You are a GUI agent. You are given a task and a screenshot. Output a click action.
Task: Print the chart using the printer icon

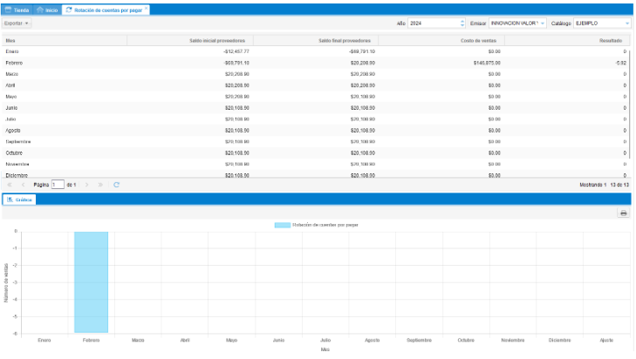(x=623, y=213)
